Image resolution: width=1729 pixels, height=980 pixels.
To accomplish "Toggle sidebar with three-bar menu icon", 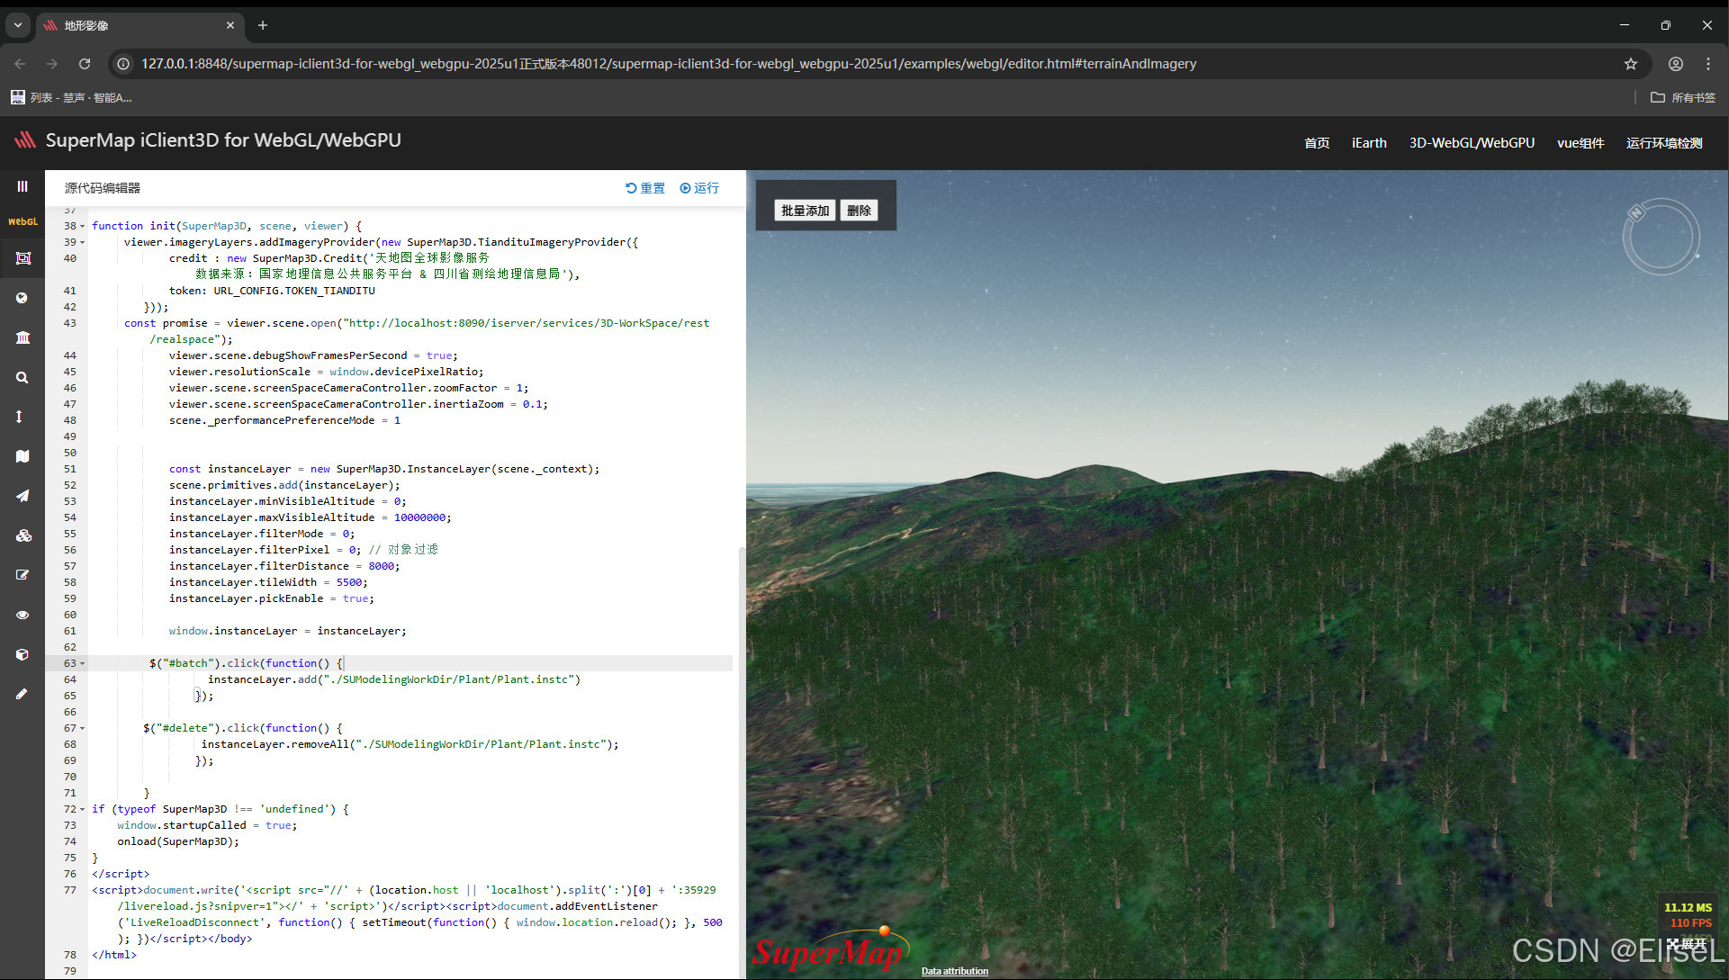I will [23, 186].
